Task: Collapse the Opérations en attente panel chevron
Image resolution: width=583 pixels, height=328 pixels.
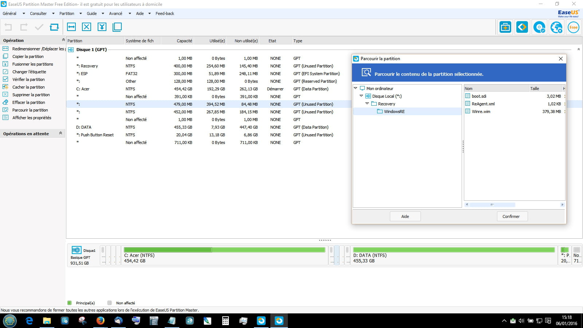Action: 60,133
